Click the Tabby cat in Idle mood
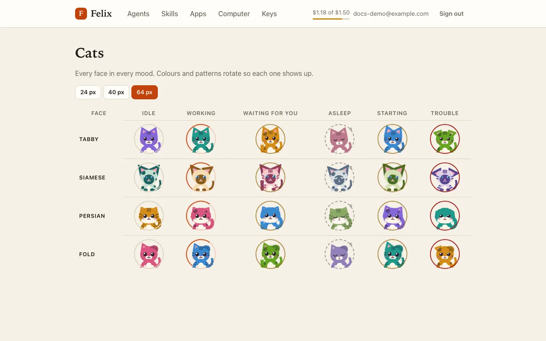Viewport: 546px width, 341px height. click(149, 139)
